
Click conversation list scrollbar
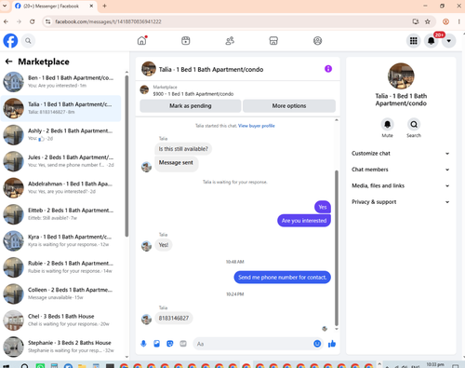[126, 157]
